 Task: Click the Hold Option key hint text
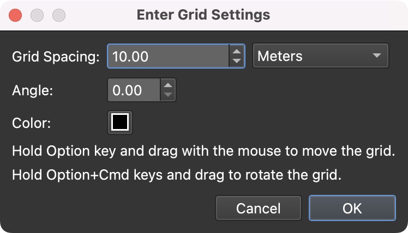pos(203,151)
